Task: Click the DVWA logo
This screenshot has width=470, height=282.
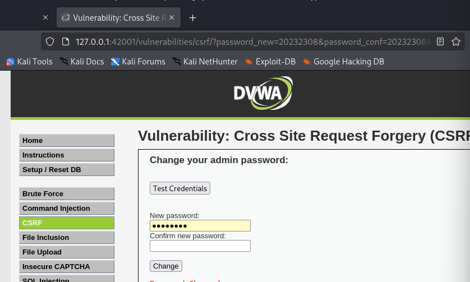Action: tap(263, 93)
